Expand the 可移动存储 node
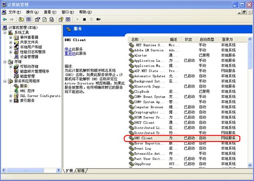Image resolution: width=254 pixels, height=181 pixels. pos(11,67)
